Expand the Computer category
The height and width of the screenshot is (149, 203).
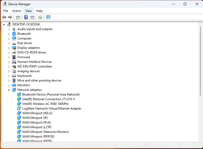9,39
